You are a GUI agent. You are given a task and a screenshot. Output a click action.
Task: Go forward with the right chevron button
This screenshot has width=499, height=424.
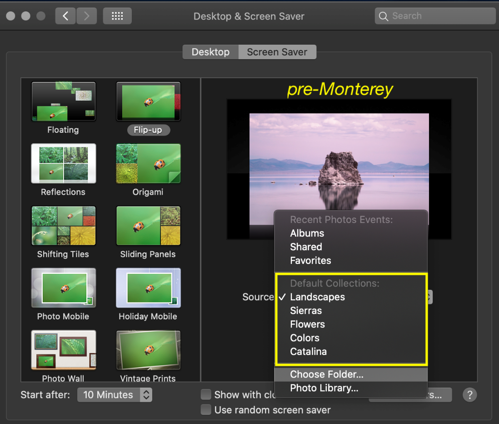86,16
